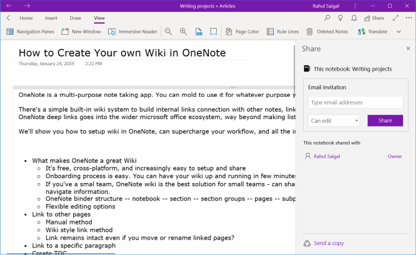
Task: Expand the ribbon overflow chevron
Action: pyautogui.click(x=398, y=31)
